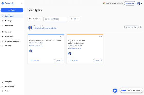Go to Availability page
Viewport: 144px width, 95px height.
click(12, 25)
